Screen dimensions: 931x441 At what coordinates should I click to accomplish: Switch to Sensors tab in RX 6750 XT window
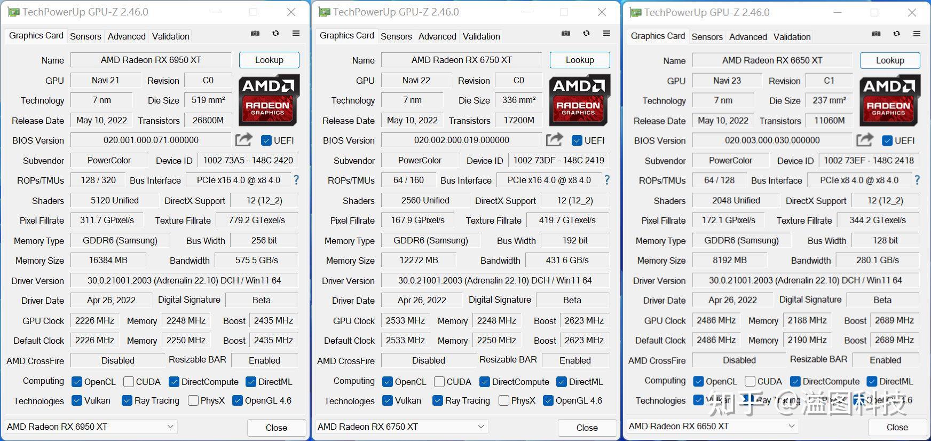(396, 36)
